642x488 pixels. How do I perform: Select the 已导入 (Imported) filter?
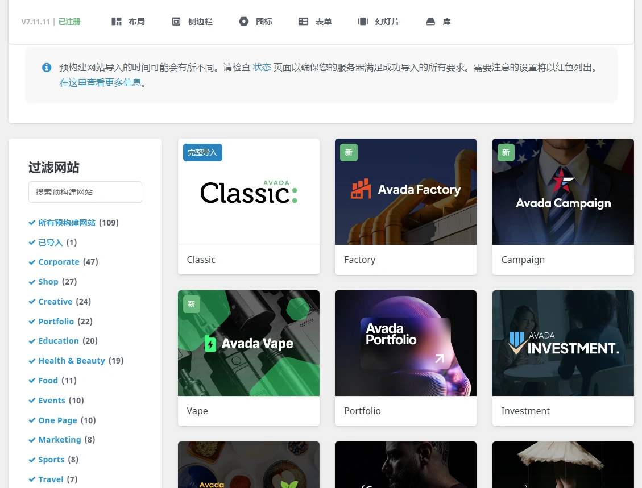point(50,242)
